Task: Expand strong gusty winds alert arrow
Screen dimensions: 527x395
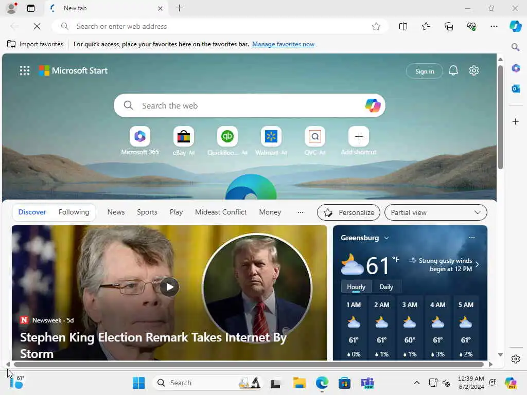Action: [x=477, y=265]
